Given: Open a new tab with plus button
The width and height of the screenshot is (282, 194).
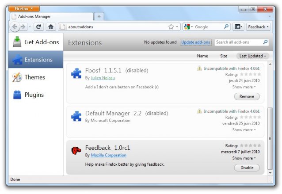Looking at the screenshot, I should click(99, 16).
